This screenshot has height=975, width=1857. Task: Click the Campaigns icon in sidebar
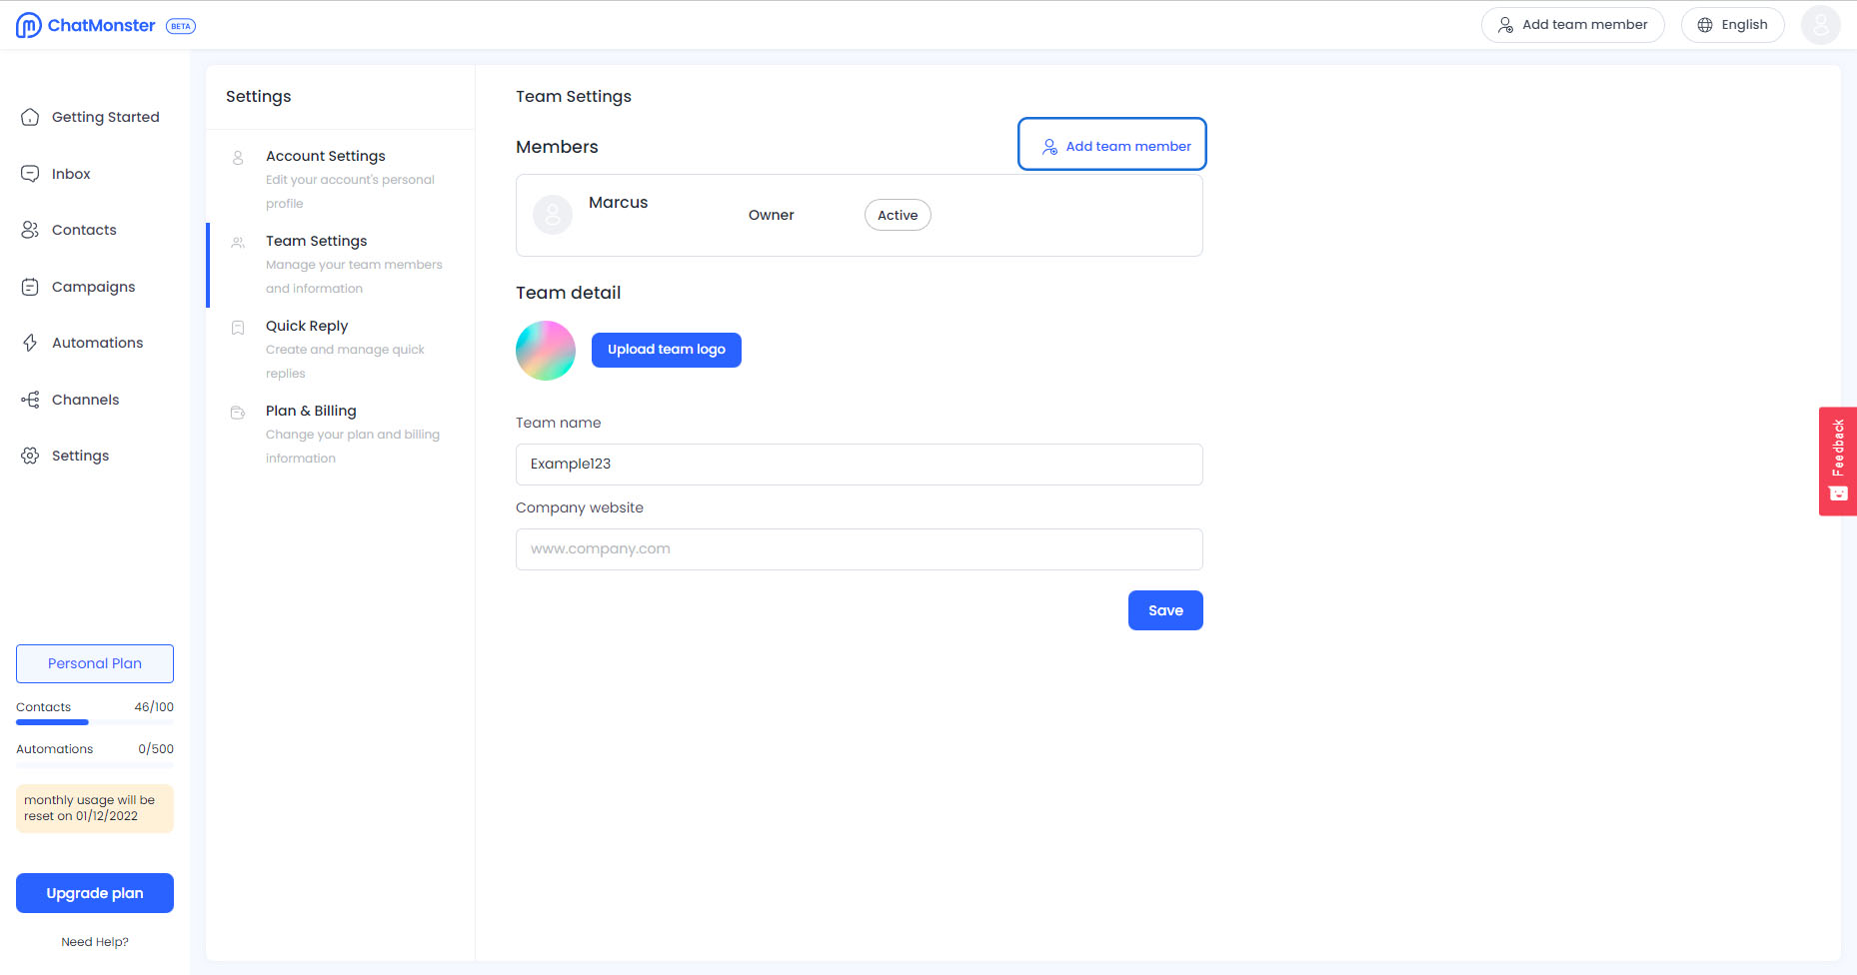30,287
